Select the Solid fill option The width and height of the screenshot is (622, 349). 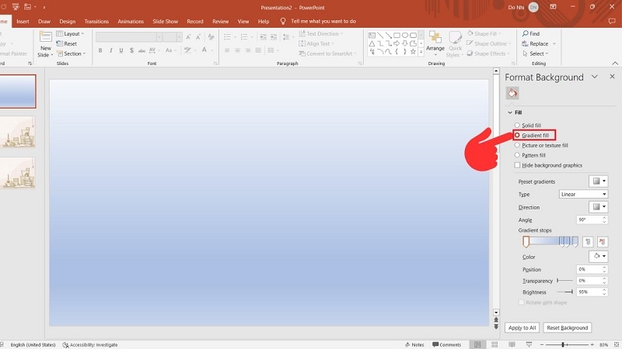pyautogui.click(x=528, y=125)
